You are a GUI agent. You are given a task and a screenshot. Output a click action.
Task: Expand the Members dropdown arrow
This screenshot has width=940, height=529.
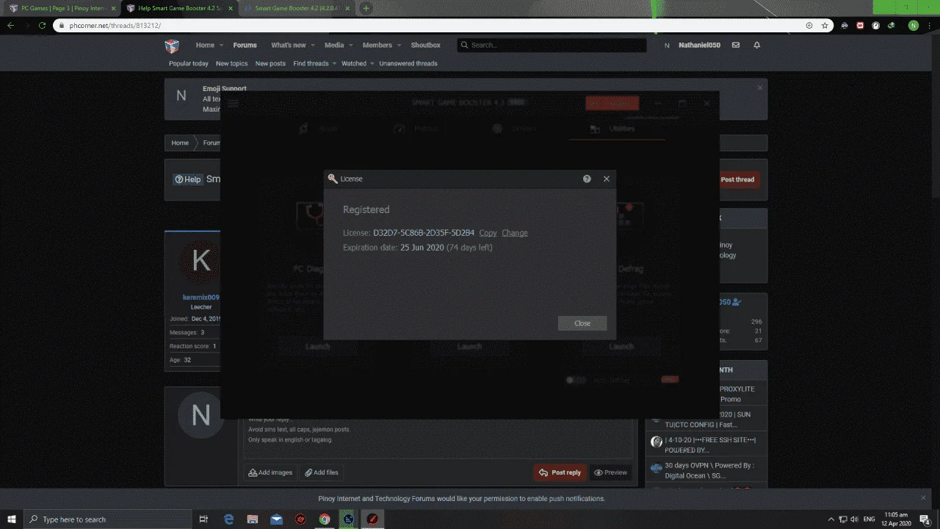(398, 46)
